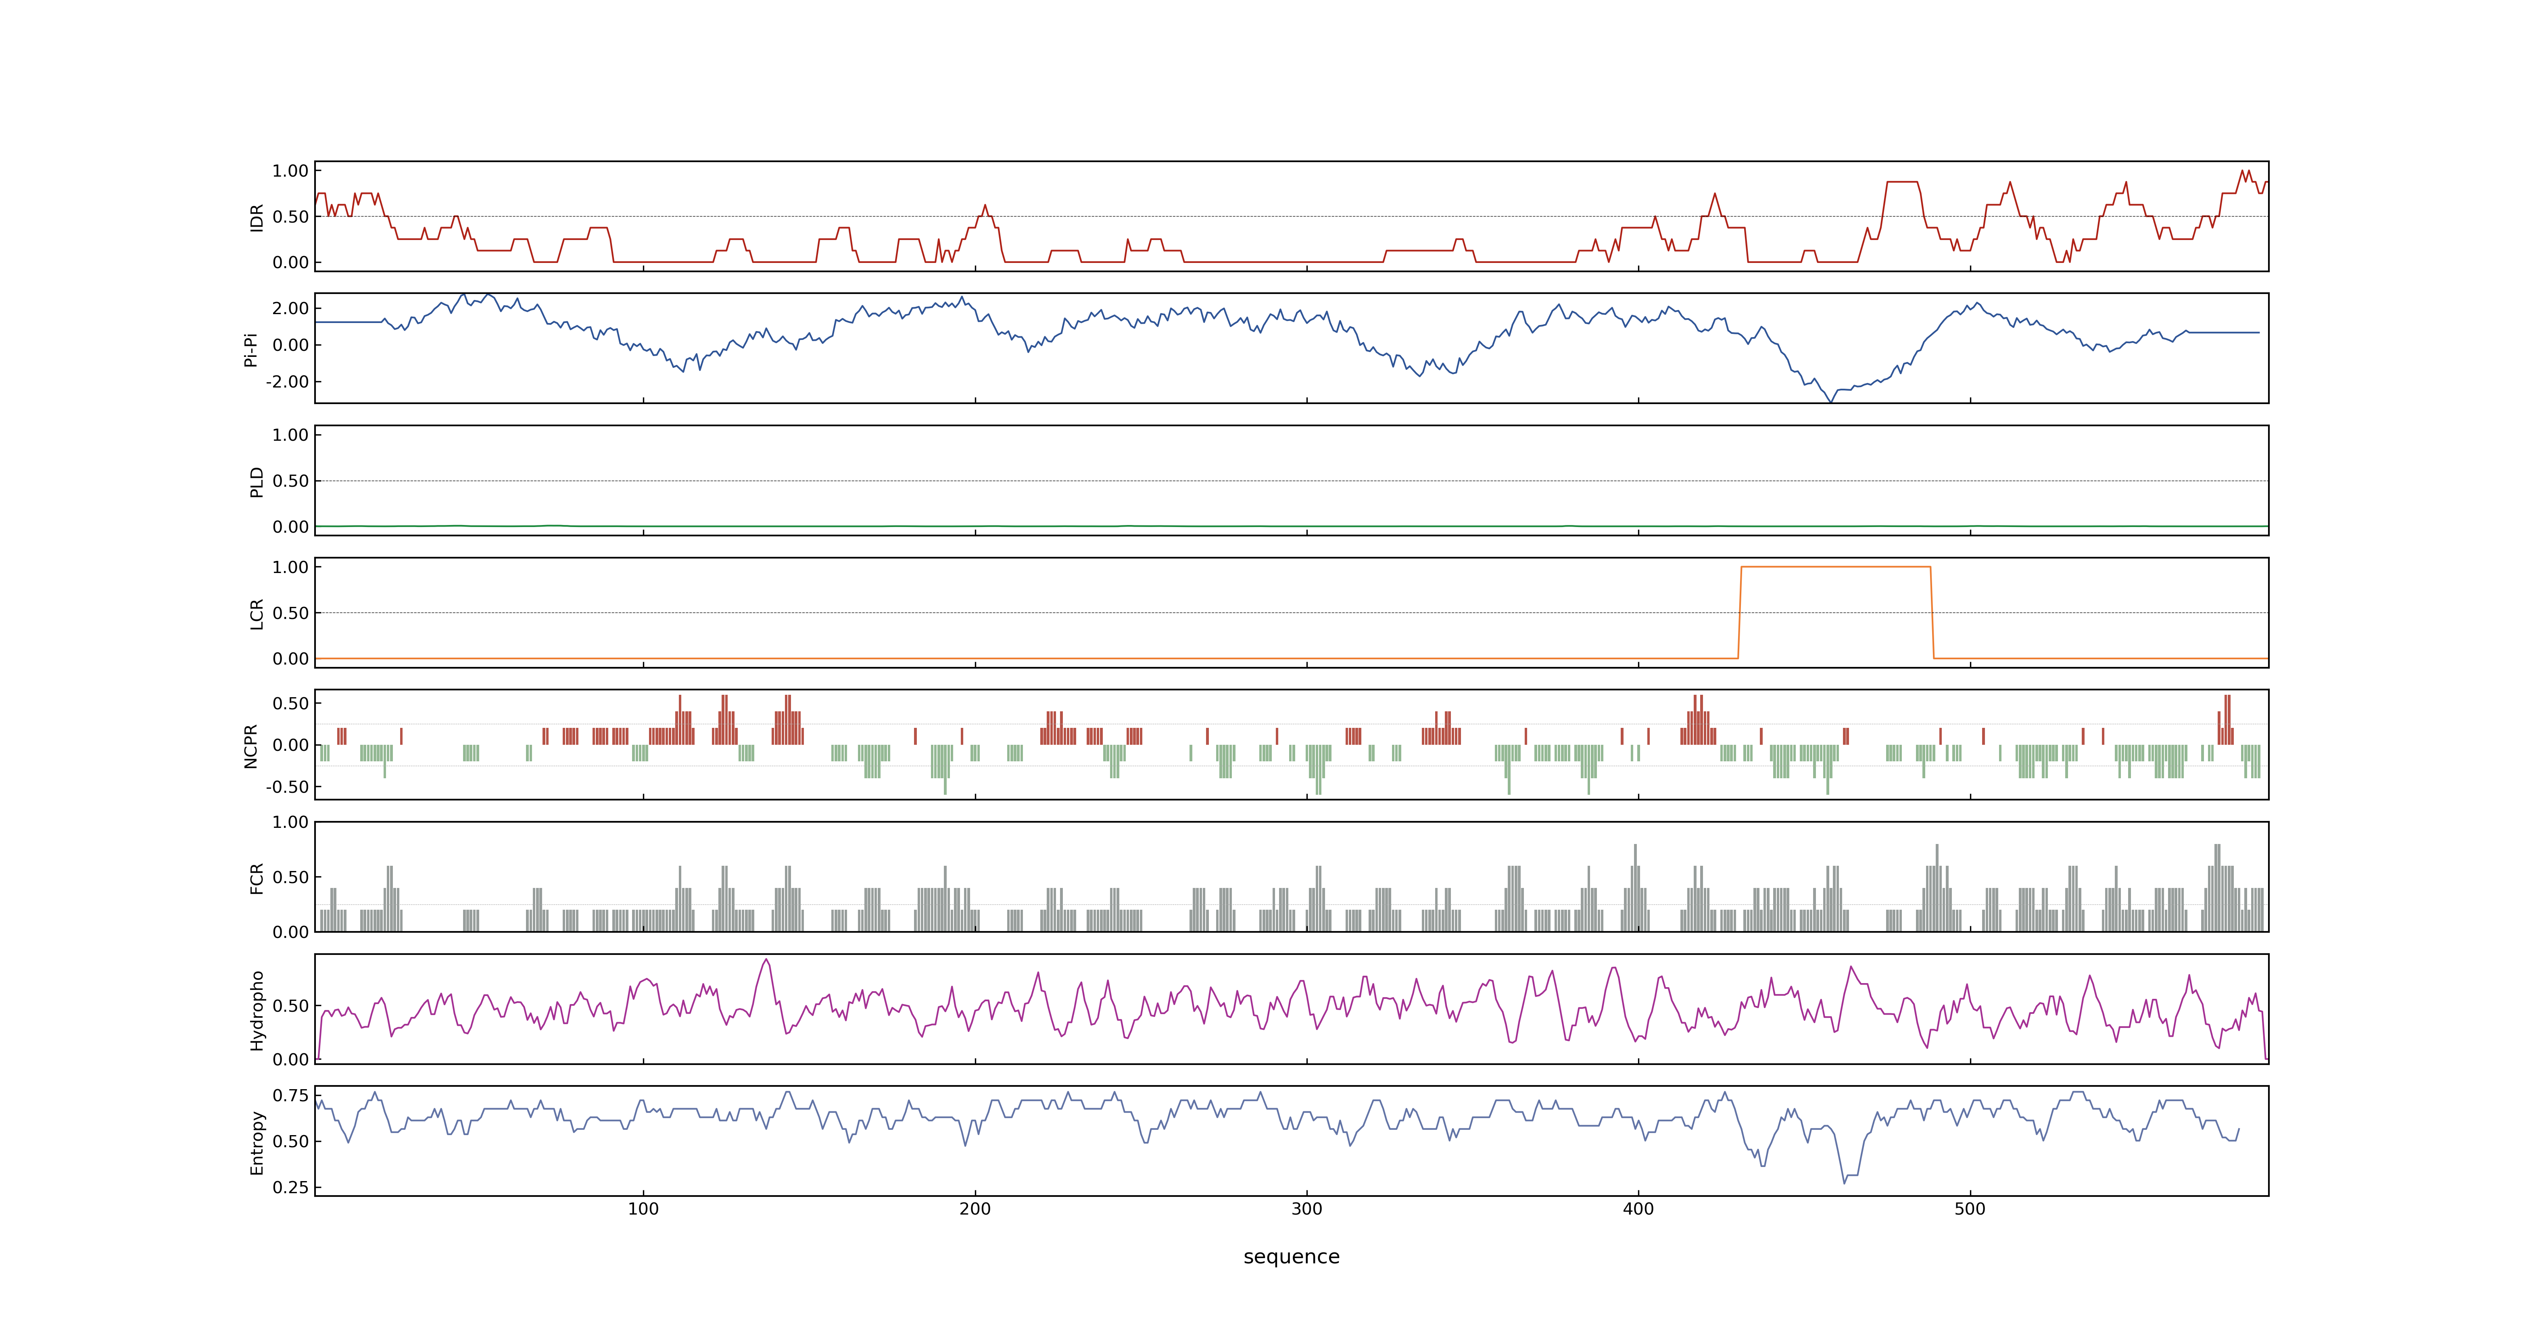Select the x-axis tick label 200
Image resolution: width=2521 pixels, height=1344 pixels.
coord(975,1209)
